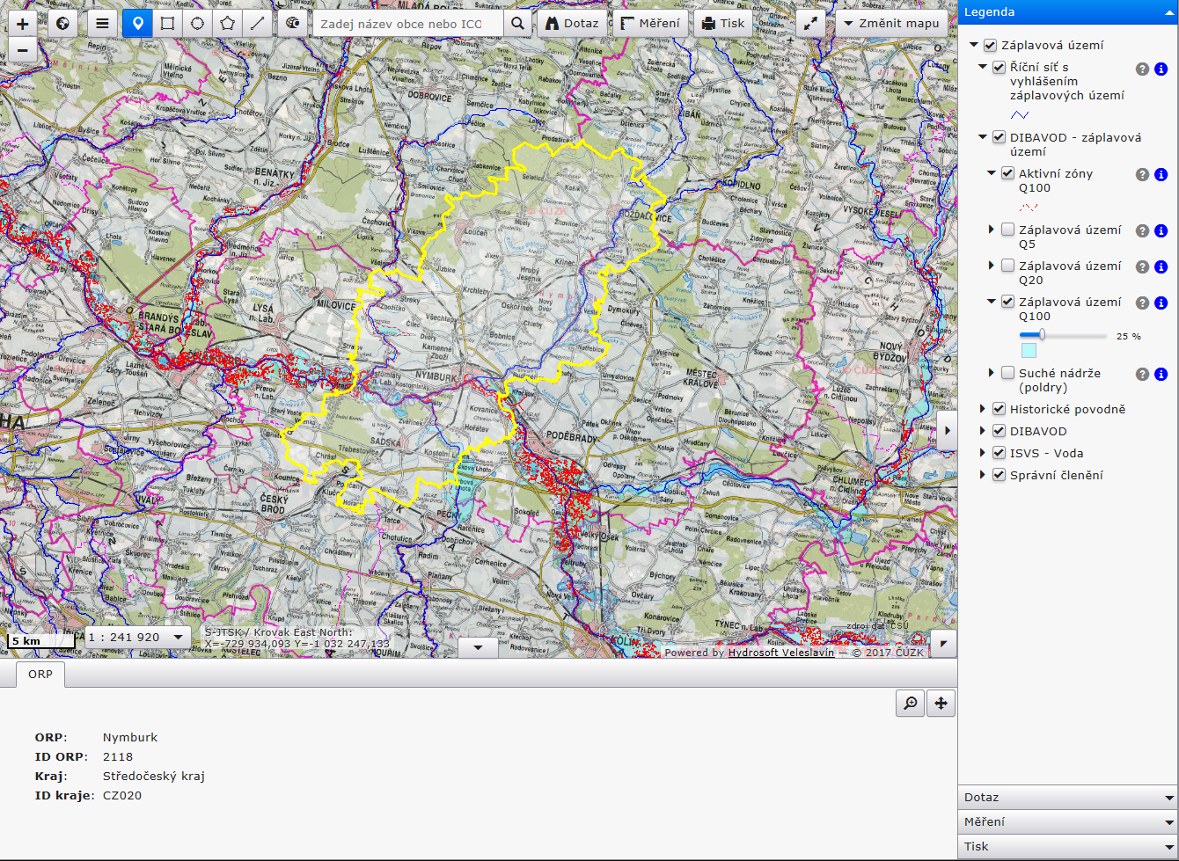Click the Tisk print toolbar button
The image size is (1179, 861).
click(x=723, y=24)
